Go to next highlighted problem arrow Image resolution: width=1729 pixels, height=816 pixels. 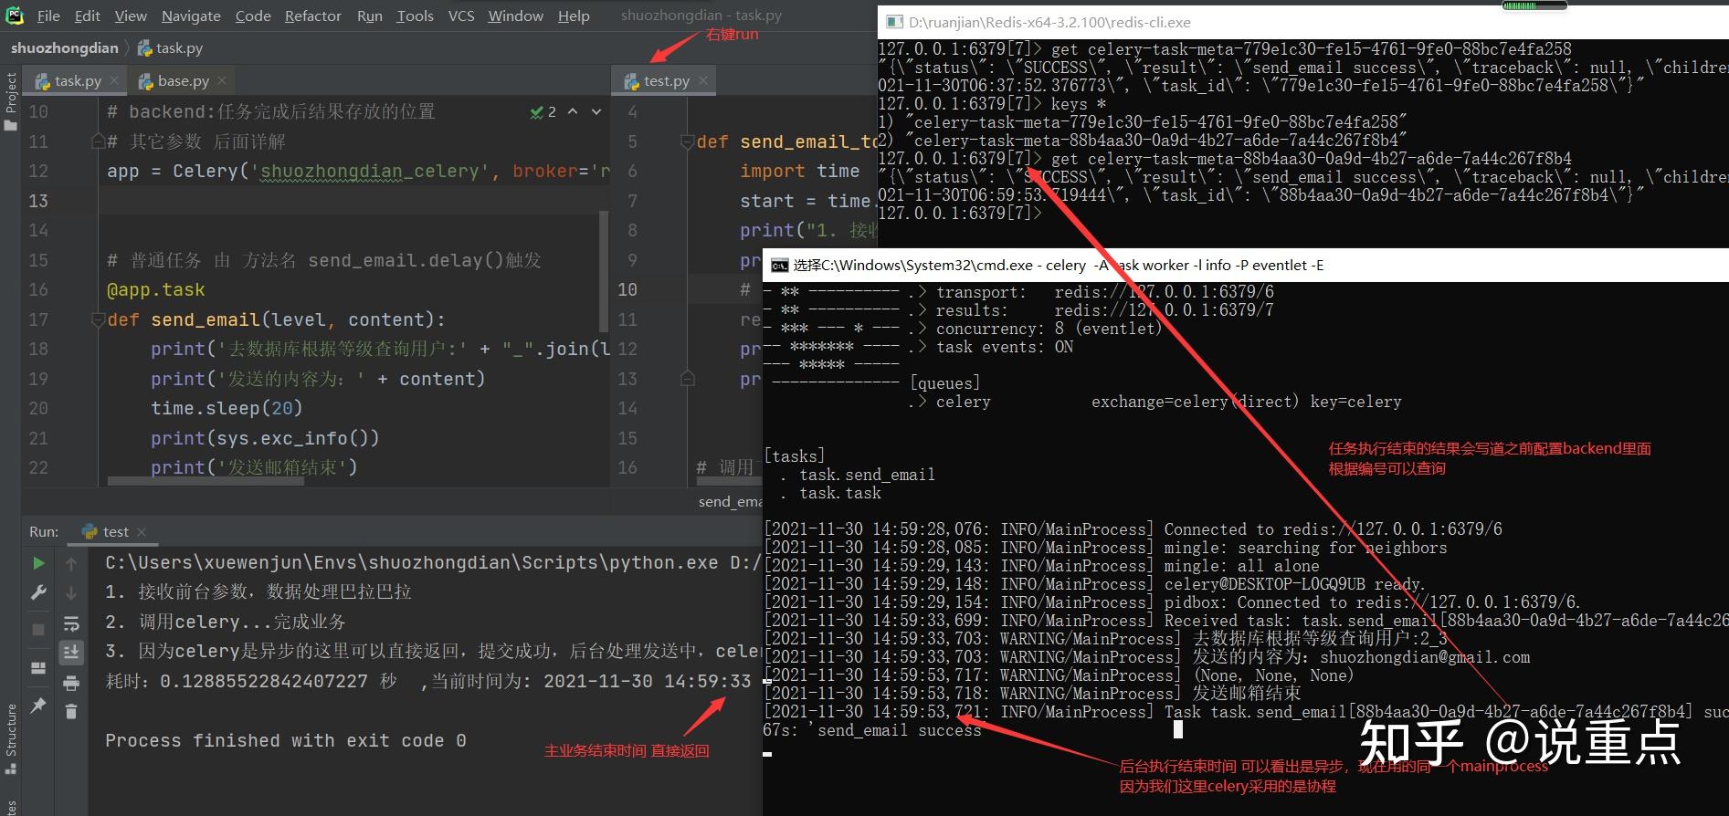click(596, 111)
